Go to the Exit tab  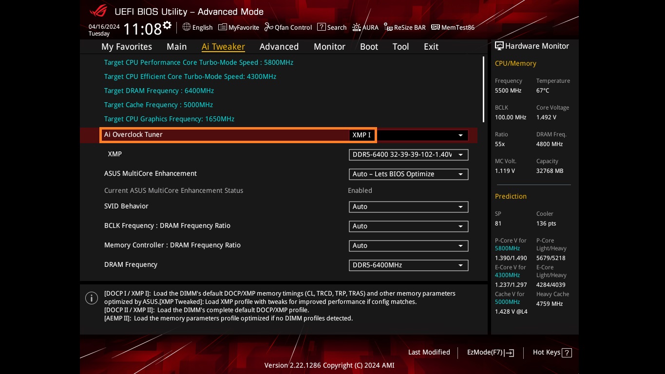pyautogui.click(x=431, y=47)
